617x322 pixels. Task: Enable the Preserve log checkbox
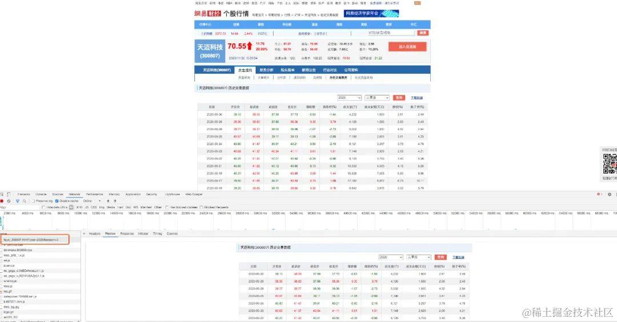(34, 201)
